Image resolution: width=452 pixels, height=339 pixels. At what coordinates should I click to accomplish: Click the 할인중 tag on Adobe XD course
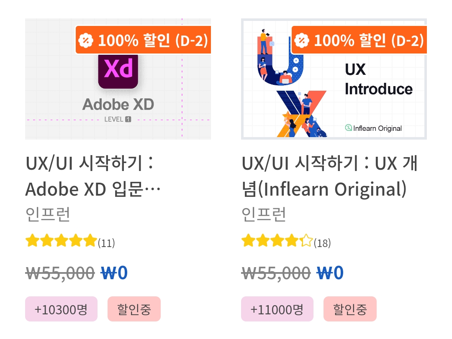pyautogui.click(x=134, y=309)
